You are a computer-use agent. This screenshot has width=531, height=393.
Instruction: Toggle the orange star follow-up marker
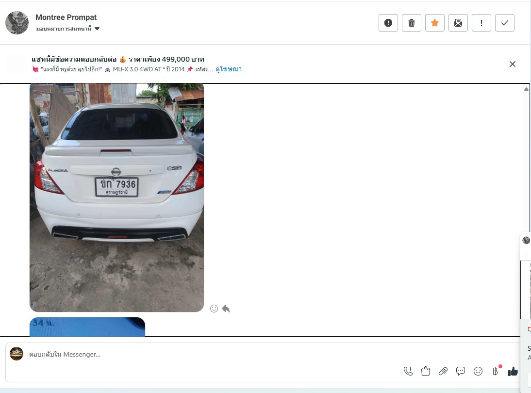[434, 23]
